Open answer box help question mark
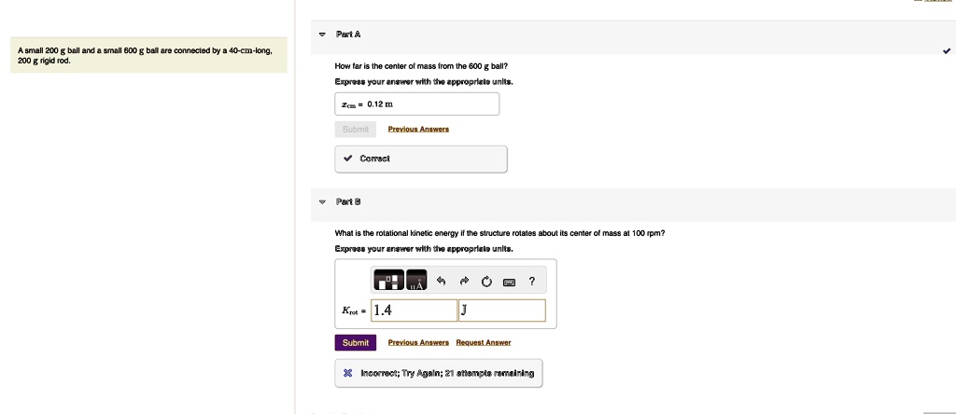This screenshot has height=414, width=956. (531, 282)
